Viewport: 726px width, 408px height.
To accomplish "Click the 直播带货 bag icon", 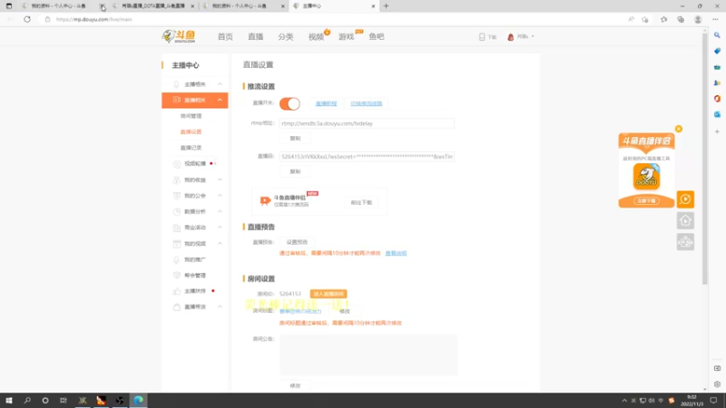I will point(176,306).
